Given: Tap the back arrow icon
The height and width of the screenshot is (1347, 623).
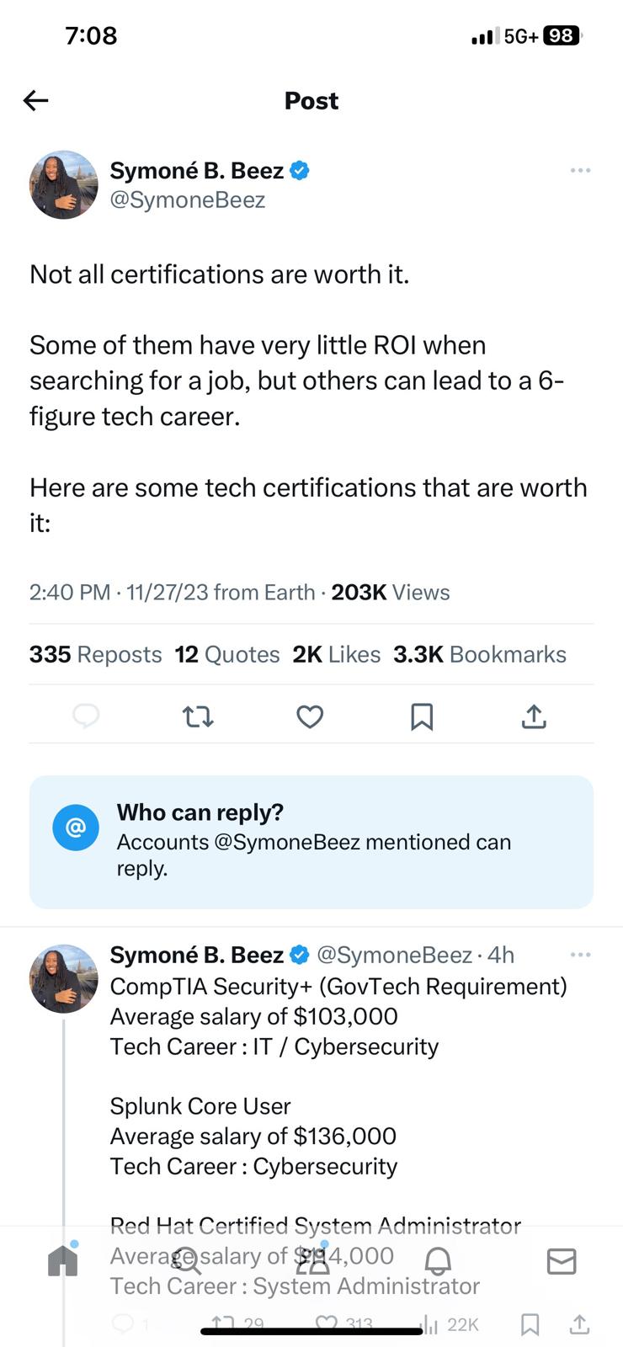Looking at the screenshot, I should point(35,101).
